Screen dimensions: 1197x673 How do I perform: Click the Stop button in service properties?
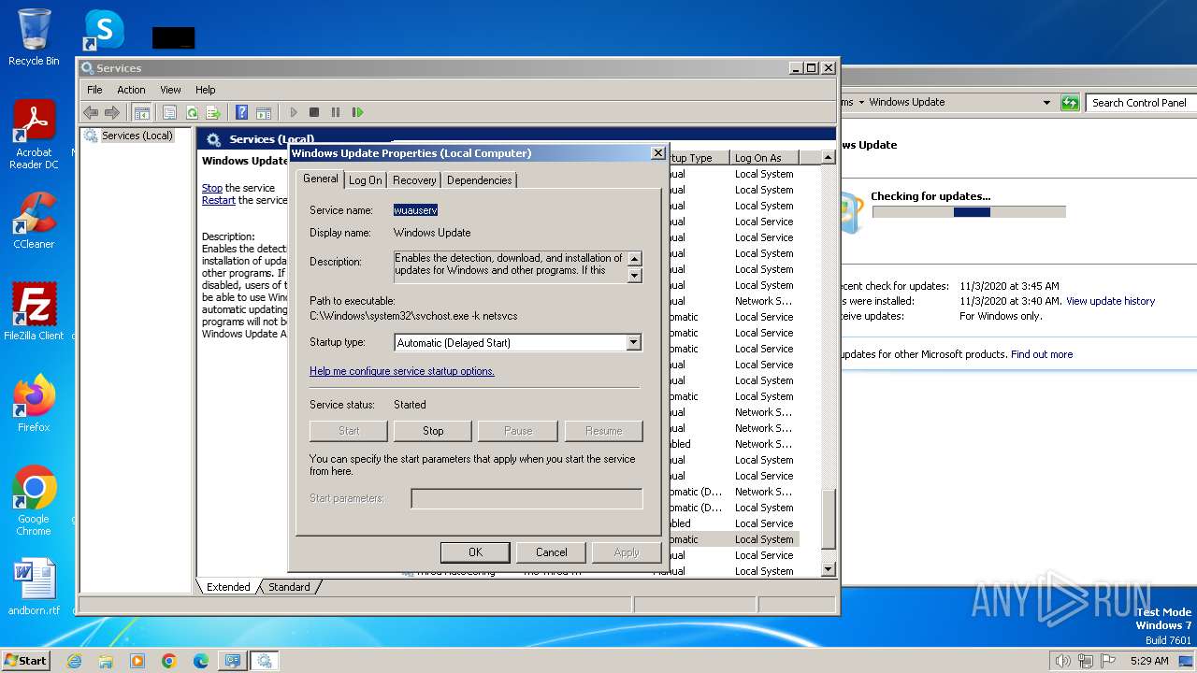coord(433,431)
